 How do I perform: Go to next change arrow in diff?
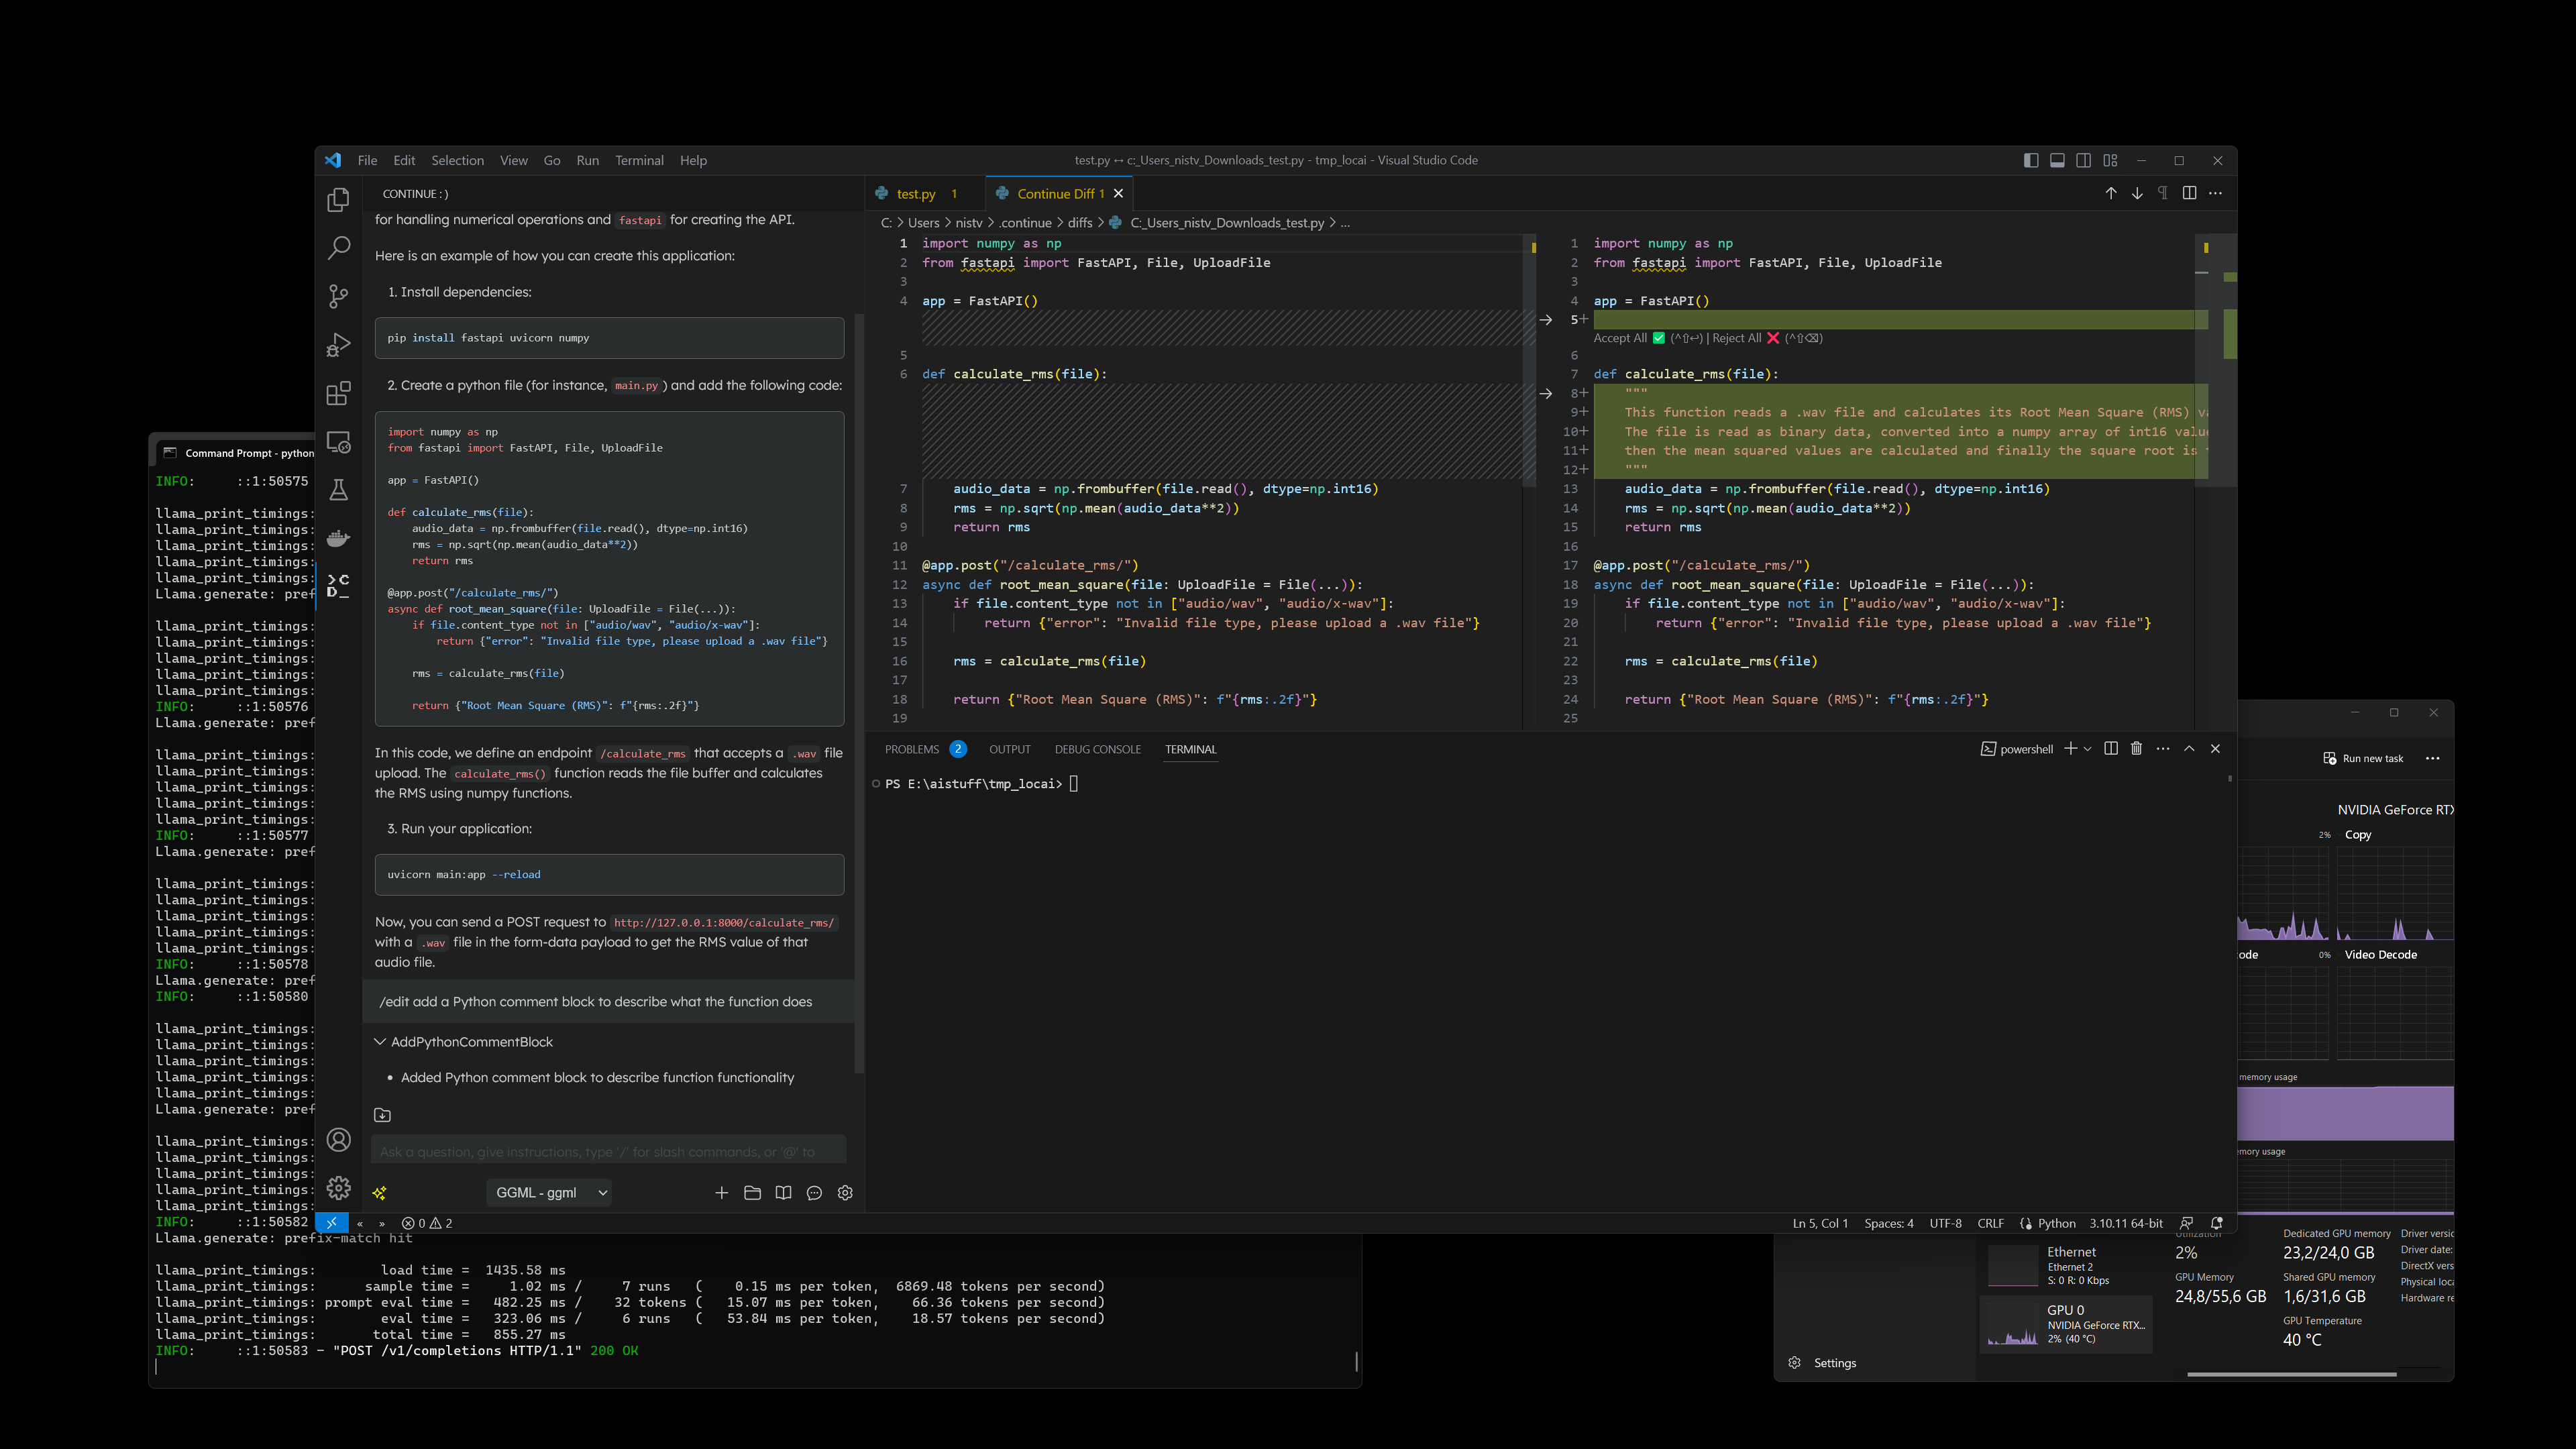[x=2137, y=194]
